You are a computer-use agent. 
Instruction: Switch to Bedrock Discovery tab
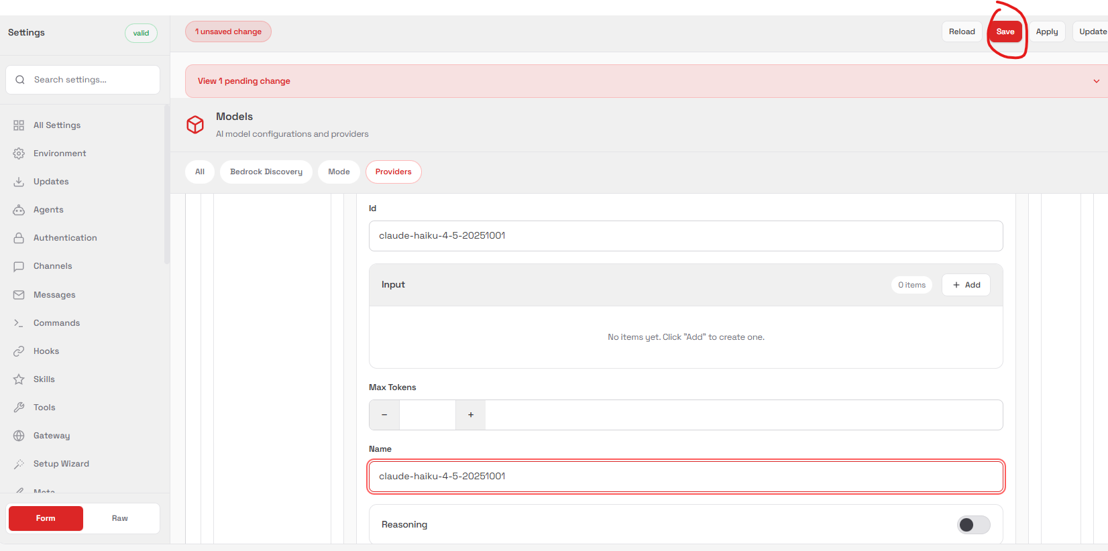point(266,172)
